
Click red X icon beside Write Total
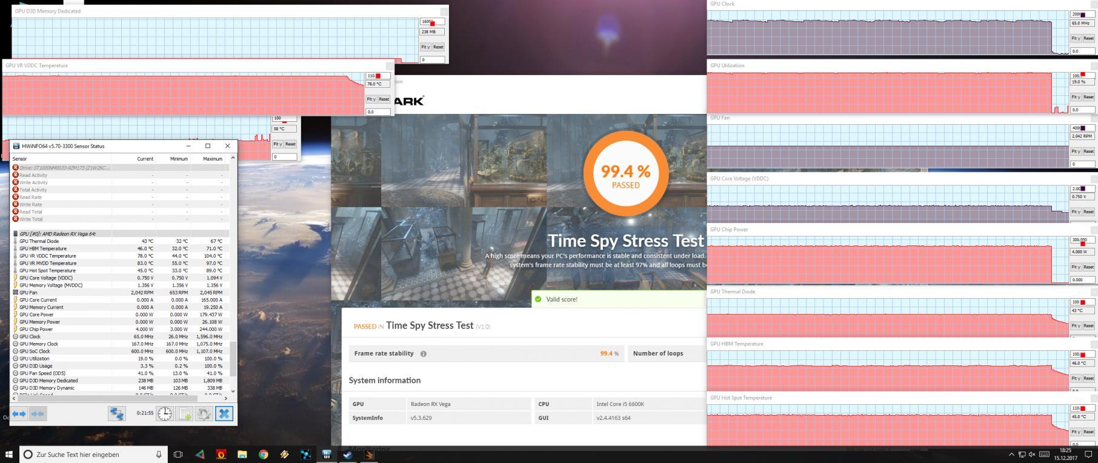(15, 219)
